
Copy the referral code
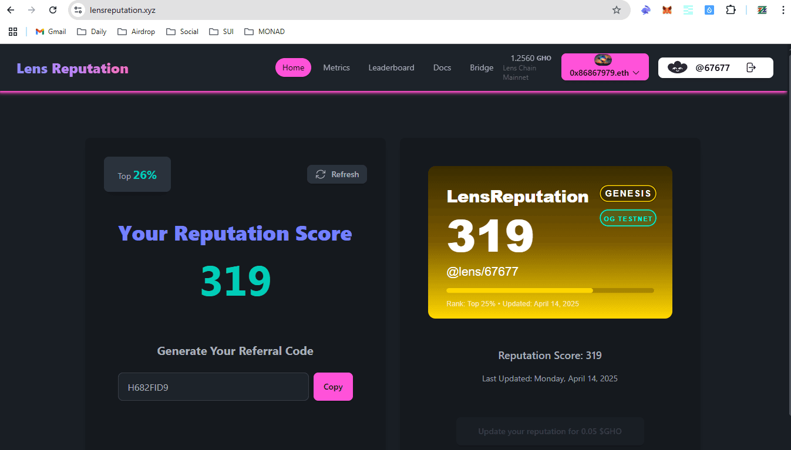tap(333, 387)
